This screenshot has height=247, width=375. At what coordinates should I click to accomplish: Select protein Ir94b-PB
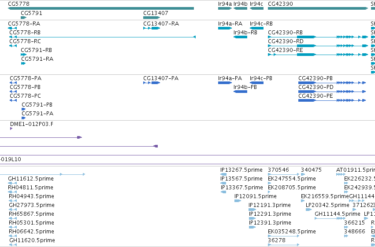tap(240, 92)
